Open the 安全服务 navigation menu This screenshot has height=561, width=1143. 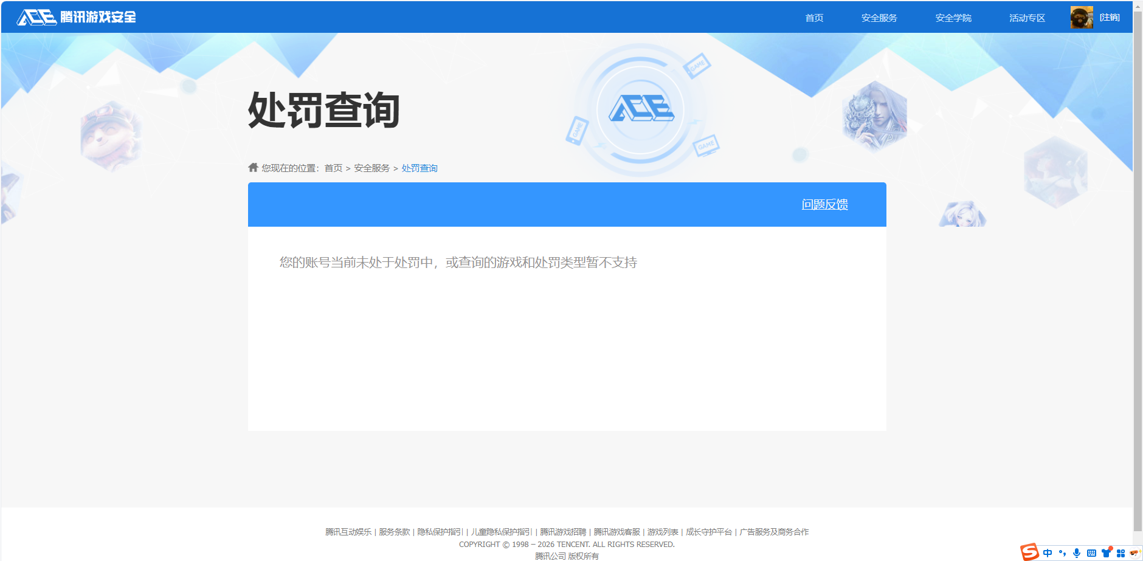click(878, 18)
